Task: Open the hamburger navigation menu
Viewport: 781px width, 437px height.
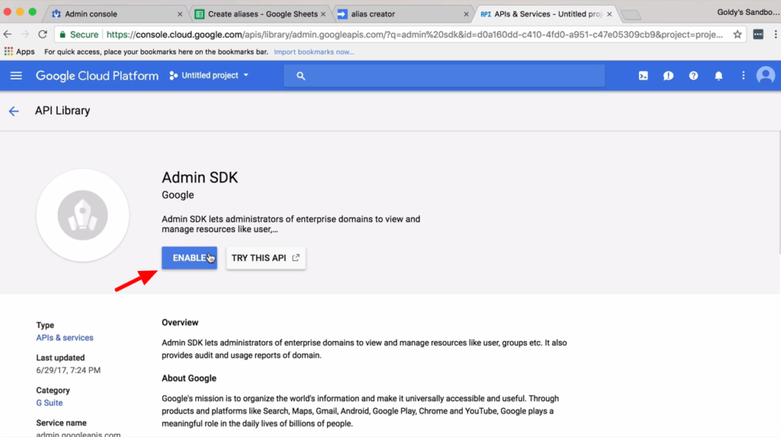Action: click(x=16, y=76)
